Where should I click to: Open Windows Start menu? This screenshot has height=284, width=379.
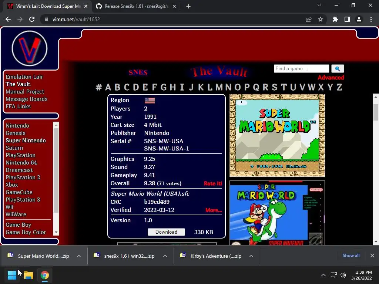(x=12, y=275)
